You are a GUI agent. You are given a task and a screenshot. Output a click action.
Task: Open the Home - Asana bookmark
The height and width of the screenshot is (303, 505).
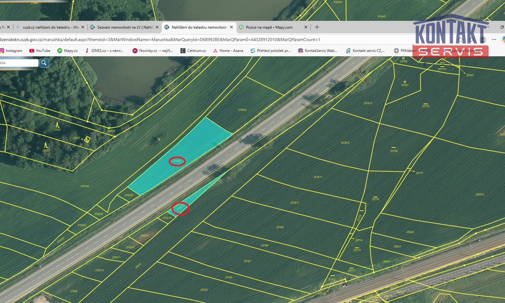pos(228,51)
